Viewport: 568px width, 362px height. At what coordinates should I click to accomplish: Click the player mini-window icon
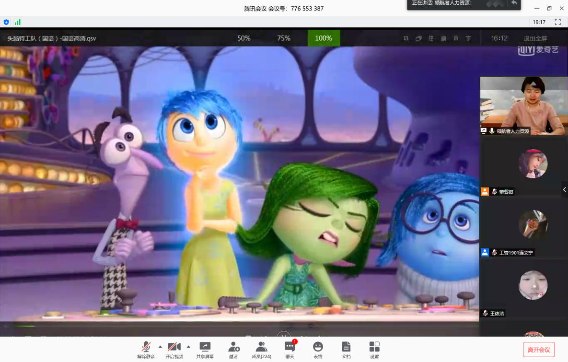click(418, 38)
